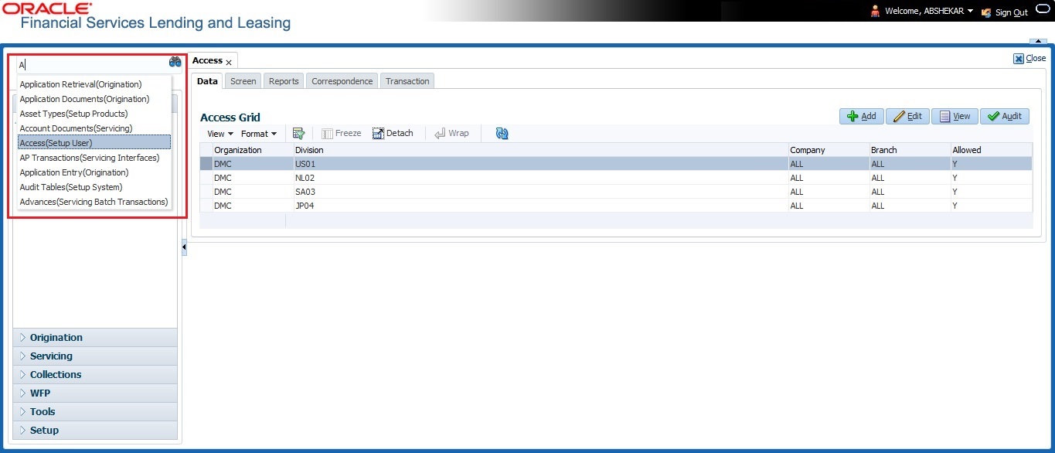The image size is (1055, 453).
Task: Click the Wrap toolbar item
Action: [451, 134]
